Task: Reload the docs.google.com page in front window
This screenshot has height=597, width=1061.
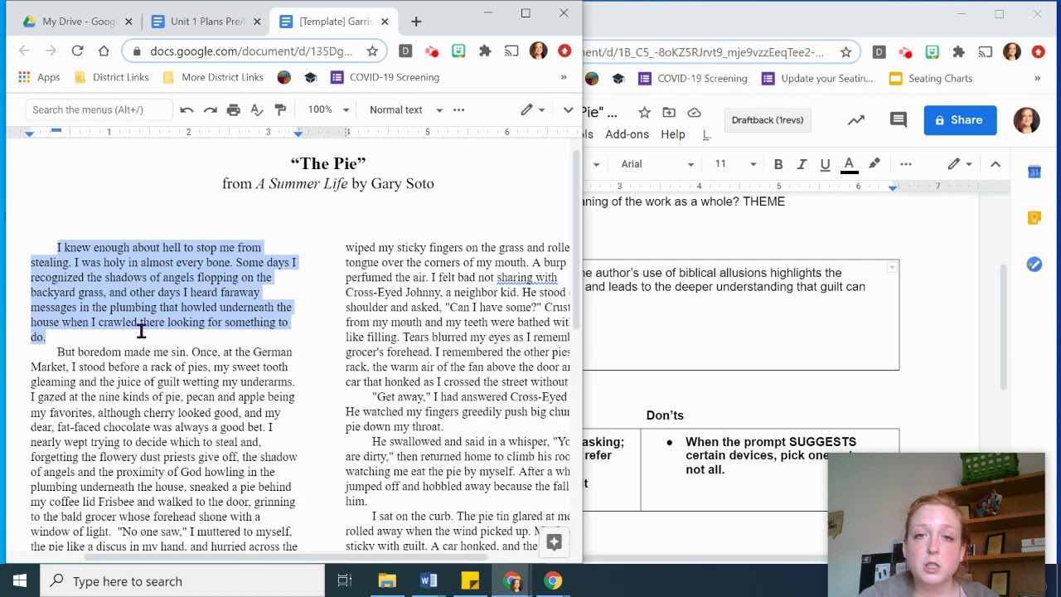Action: coord(77,51)
